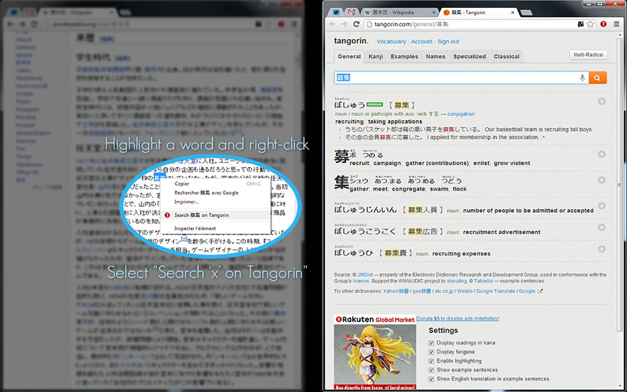This screenshot has height=392, width=627.
Task: Switch to the Names tab
Action: pos(435,56)
